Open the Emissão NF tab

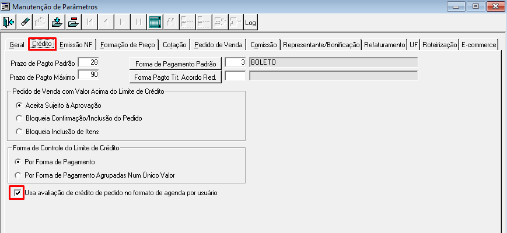[x=76, y=45]
